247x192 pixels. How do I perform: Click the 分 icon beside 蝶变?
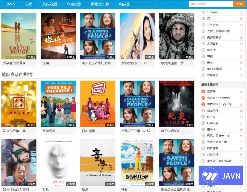241,56
